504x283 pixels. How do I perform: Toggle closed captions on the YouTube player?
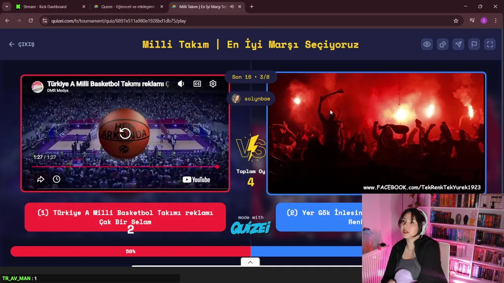coord(197,84)
